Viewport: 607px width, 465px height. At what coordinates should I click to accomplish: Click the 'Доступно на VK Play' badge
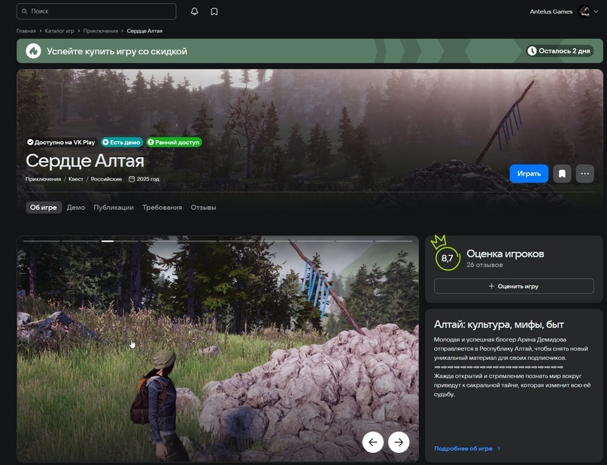(61, 142)
